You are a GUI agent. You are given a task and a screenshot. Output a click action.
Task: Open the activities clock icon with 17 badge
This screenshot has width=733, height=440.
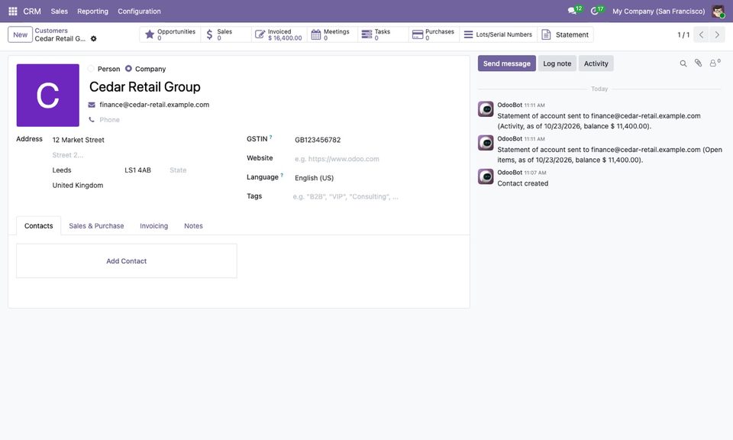click(596, 11)
